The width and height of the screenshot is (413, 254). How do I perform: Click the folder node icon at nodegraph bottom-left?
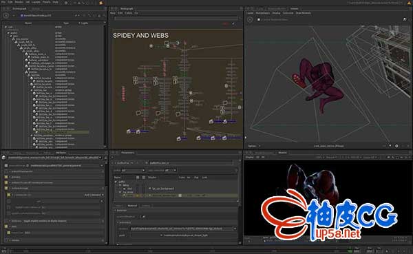(x=129, y=131)
